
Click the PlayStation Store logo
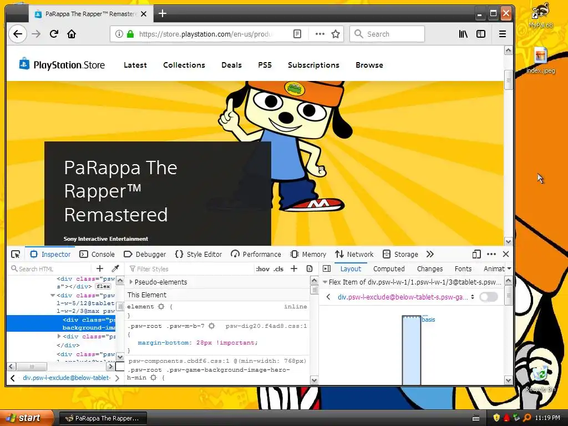[62, 65]
